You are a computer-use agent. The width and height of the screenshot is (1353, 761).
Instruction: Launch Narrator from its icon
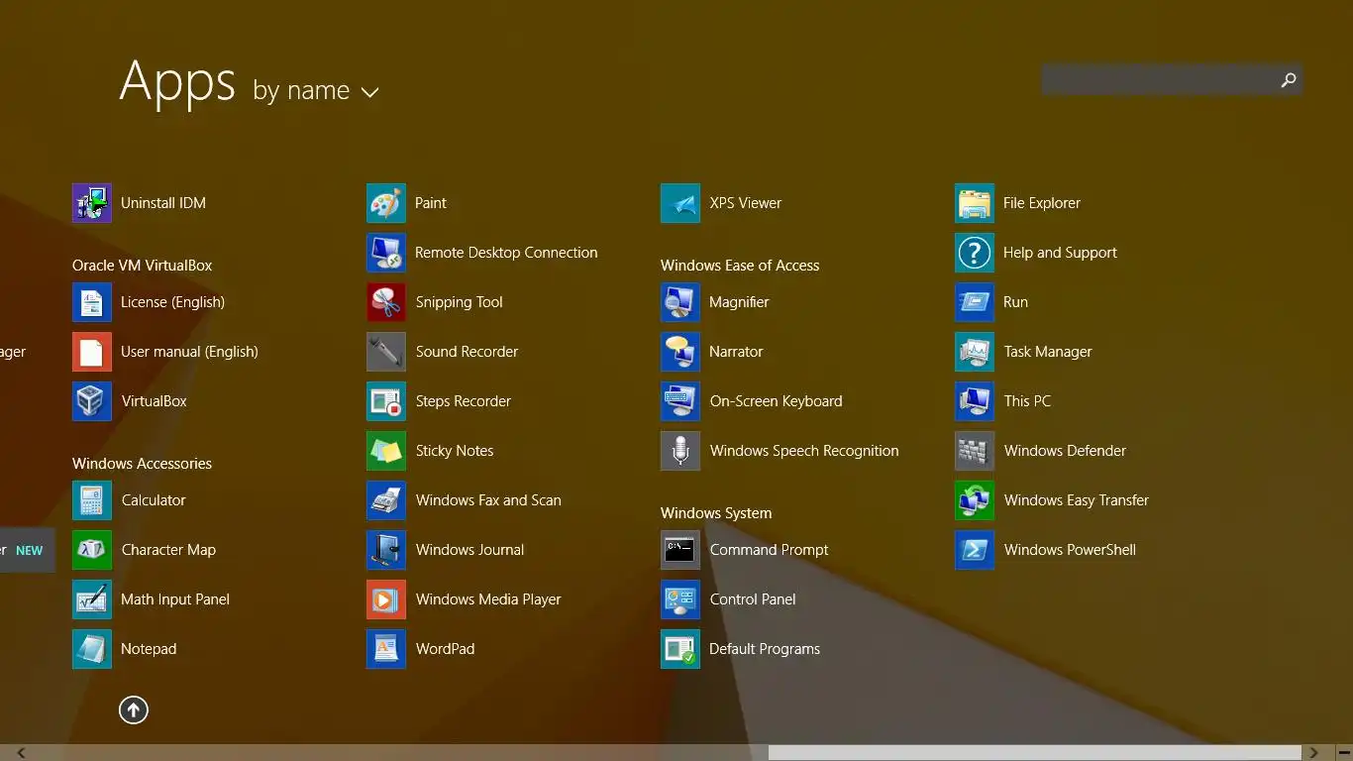(x=680, y=352)
